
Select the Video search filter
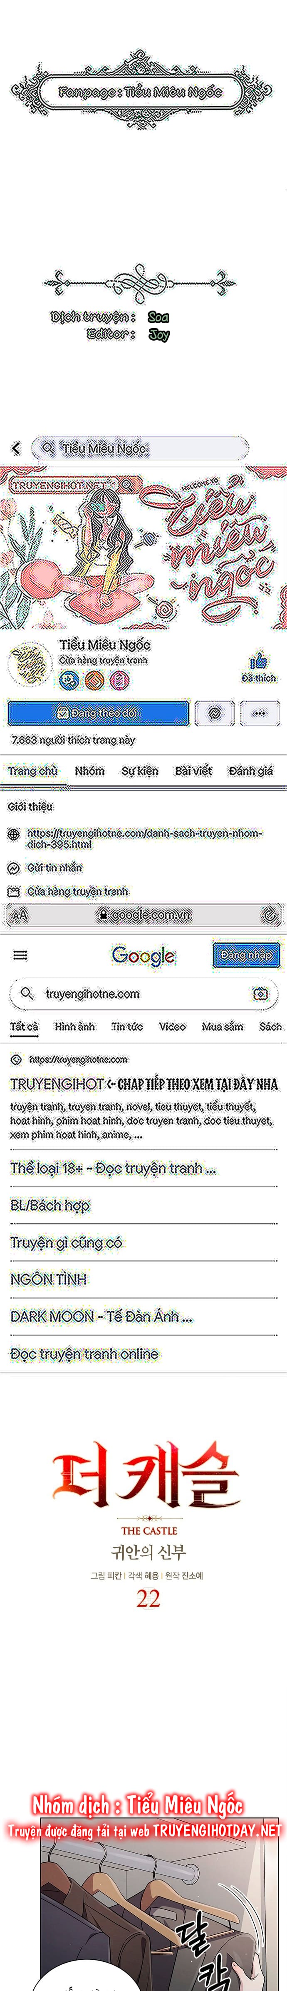coord(172,1026)
